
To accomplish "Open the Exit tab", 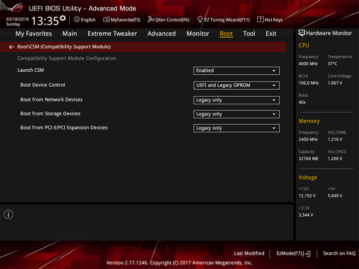I will click(271, 34).
